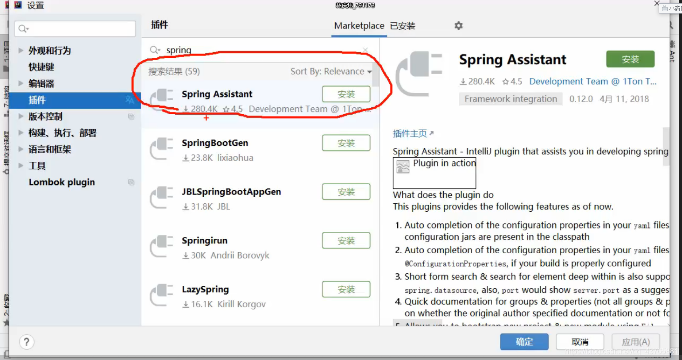
Task: Click the JBLSpringBootAppGen plug icon
Action: (162, 198)
